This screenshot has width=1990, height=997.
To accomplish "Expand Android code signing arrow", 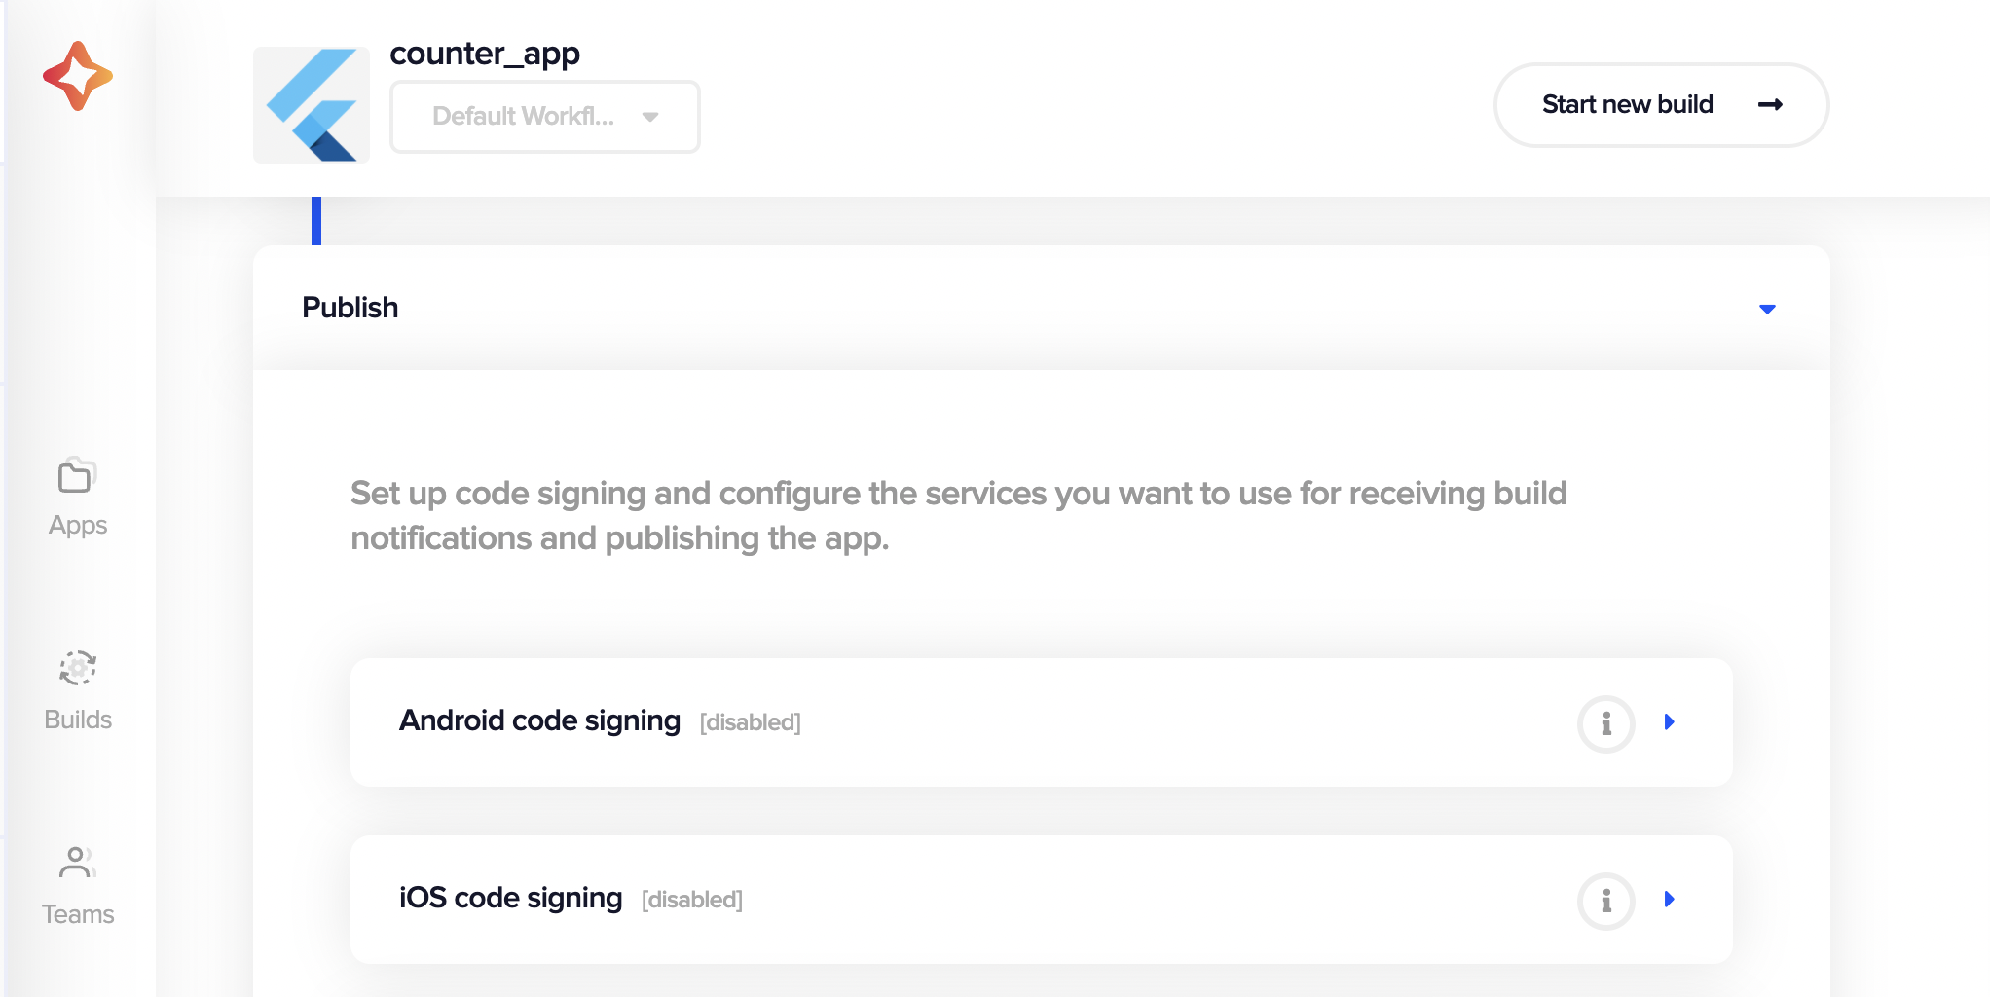I will point(1670,721).
